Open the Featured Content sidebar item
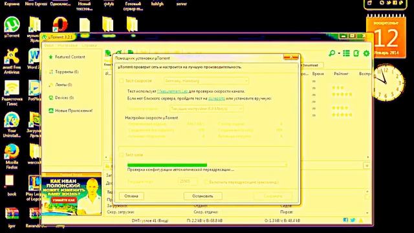 [x=70, y=57]
